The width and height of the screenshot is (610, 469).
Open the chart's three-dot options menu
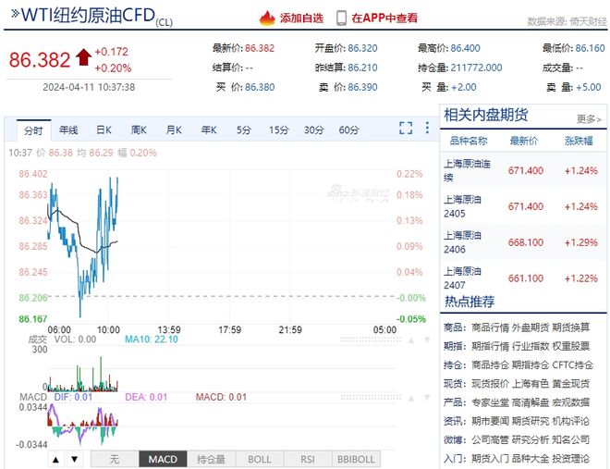coord(427,128)
